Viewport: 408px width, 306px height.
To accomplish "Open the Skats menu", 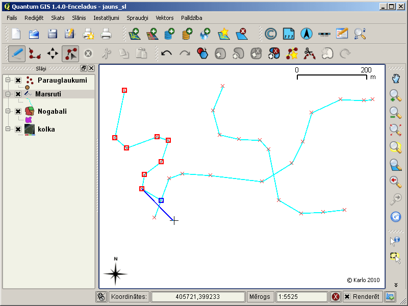I will [58, 18].
